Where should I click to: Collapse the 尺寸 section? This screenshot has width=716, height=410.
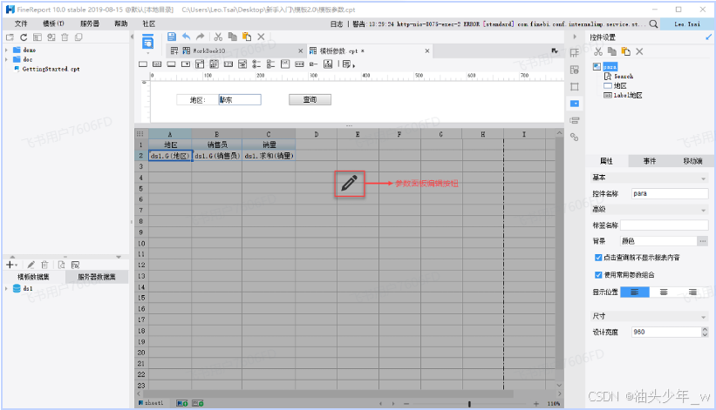703,316
